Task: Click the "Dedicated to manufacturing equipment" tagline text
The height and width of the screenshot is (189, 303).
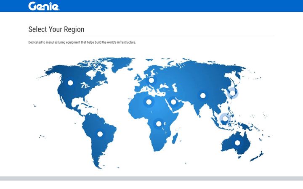Action: pyautogui.click(x=82, y=42)
